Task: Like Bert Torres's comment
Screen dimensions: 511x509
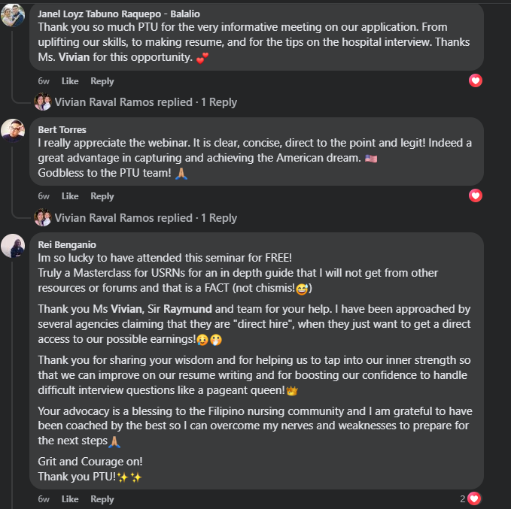Action: (x=70, y=196)
